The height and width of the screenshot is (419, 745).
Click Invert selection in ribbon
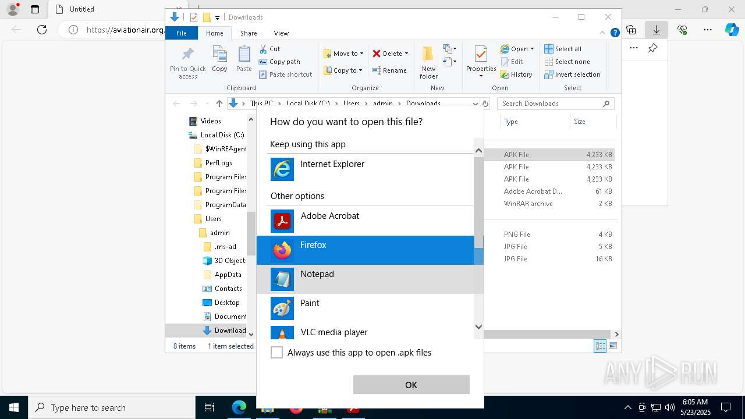572,74
